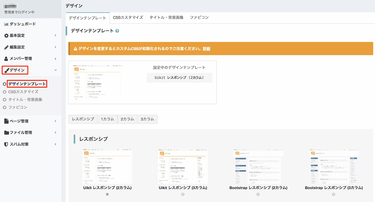Select Bootstrap レスポンシブ (3カラム) radio button
The image size is (375, 202).
(x=333, y=194)
